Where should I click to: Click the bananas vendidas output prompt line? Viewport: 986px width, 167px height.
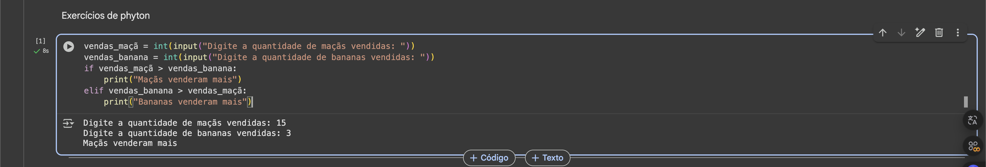(x=187, y=133)
